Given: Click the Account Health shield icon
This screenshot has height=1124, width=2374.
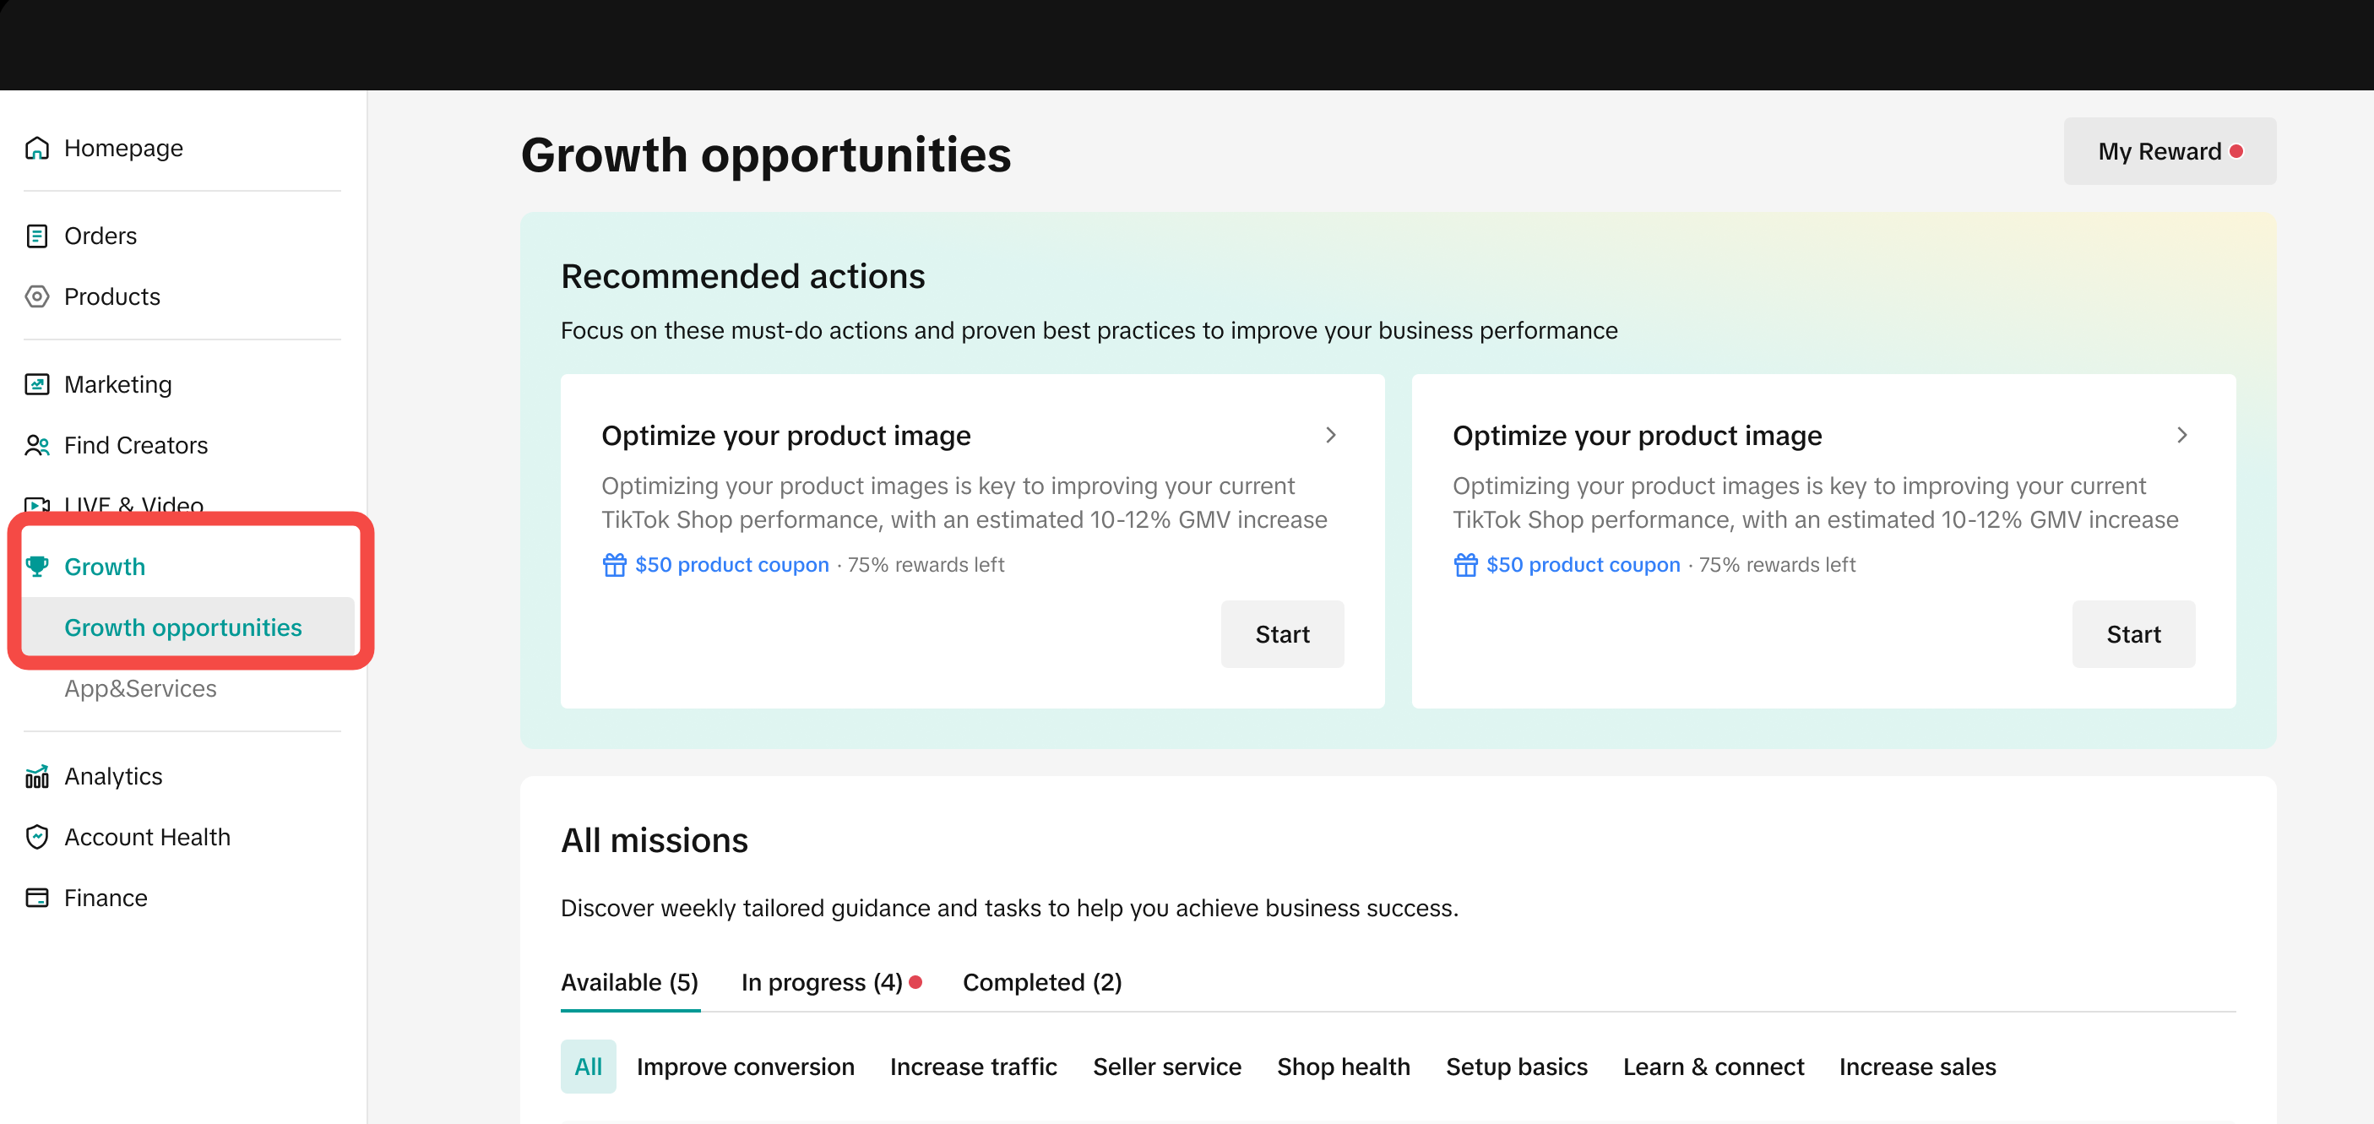Looking at the screenshot, I should [x=37, y=837].
